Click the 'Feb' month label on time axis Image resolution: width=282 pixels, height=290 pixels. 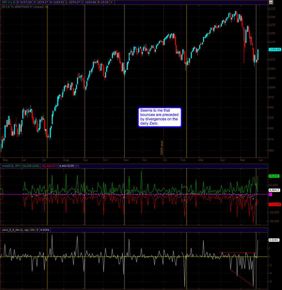(x=183, y=160)
